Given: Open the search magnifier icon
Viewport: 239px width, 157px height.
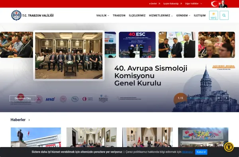Looking at the screenshot, I should pyautogui.click(x=224, y=16).
